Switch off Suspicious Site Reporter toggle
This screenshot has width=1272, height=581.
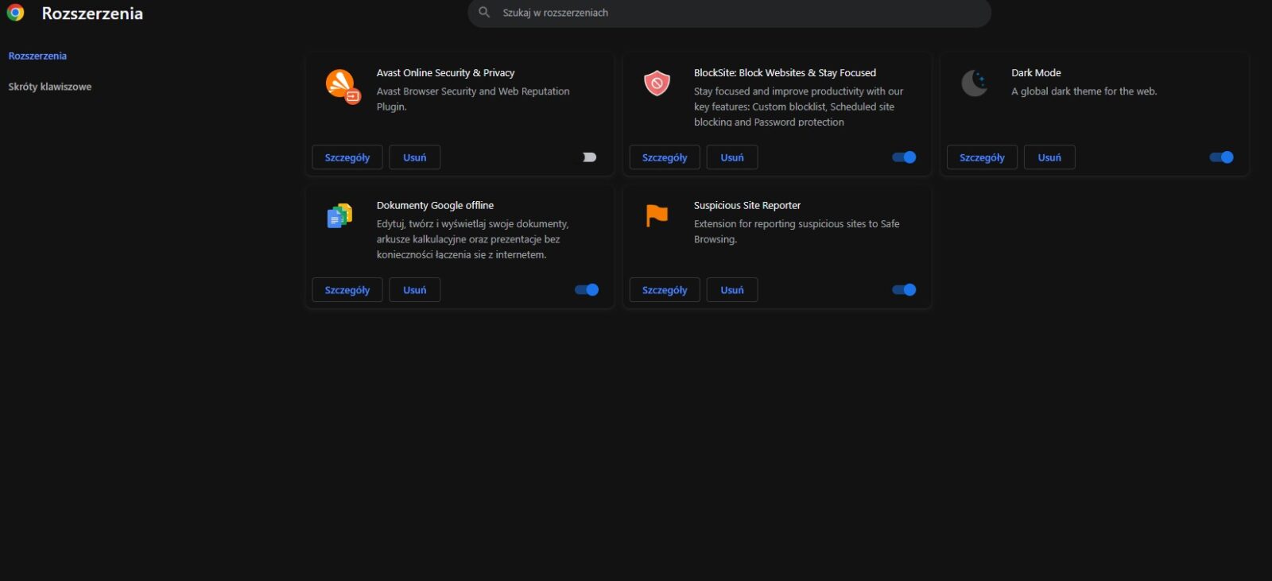pyautogui.click(x=904, y=290)
